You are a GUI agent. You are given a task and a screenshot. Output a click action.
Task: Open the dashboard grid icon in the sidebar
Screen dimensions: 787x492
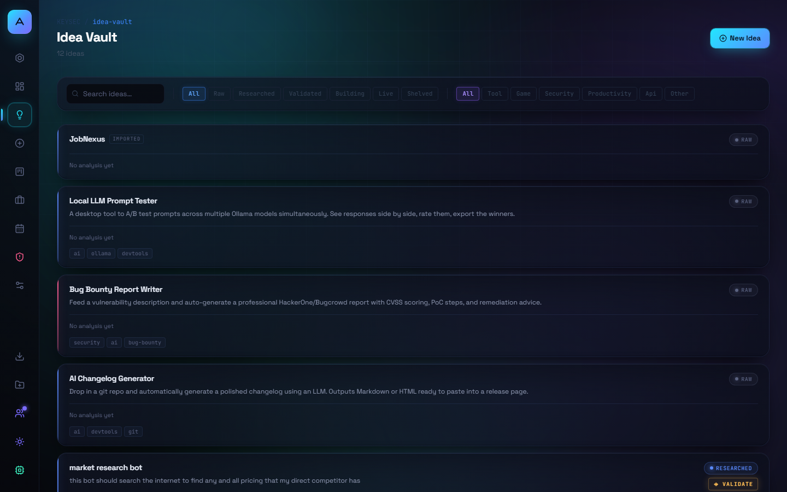[x=20, y=86]
